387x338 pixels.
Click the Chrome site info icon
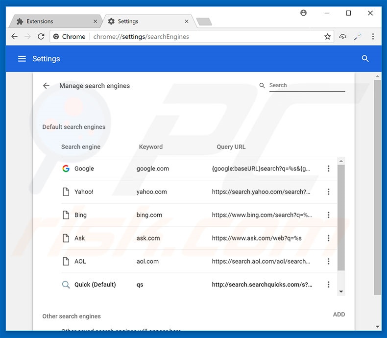56,37
